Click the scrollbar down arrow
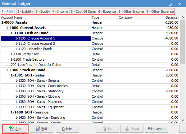186x134 pixels. point(183,120)
